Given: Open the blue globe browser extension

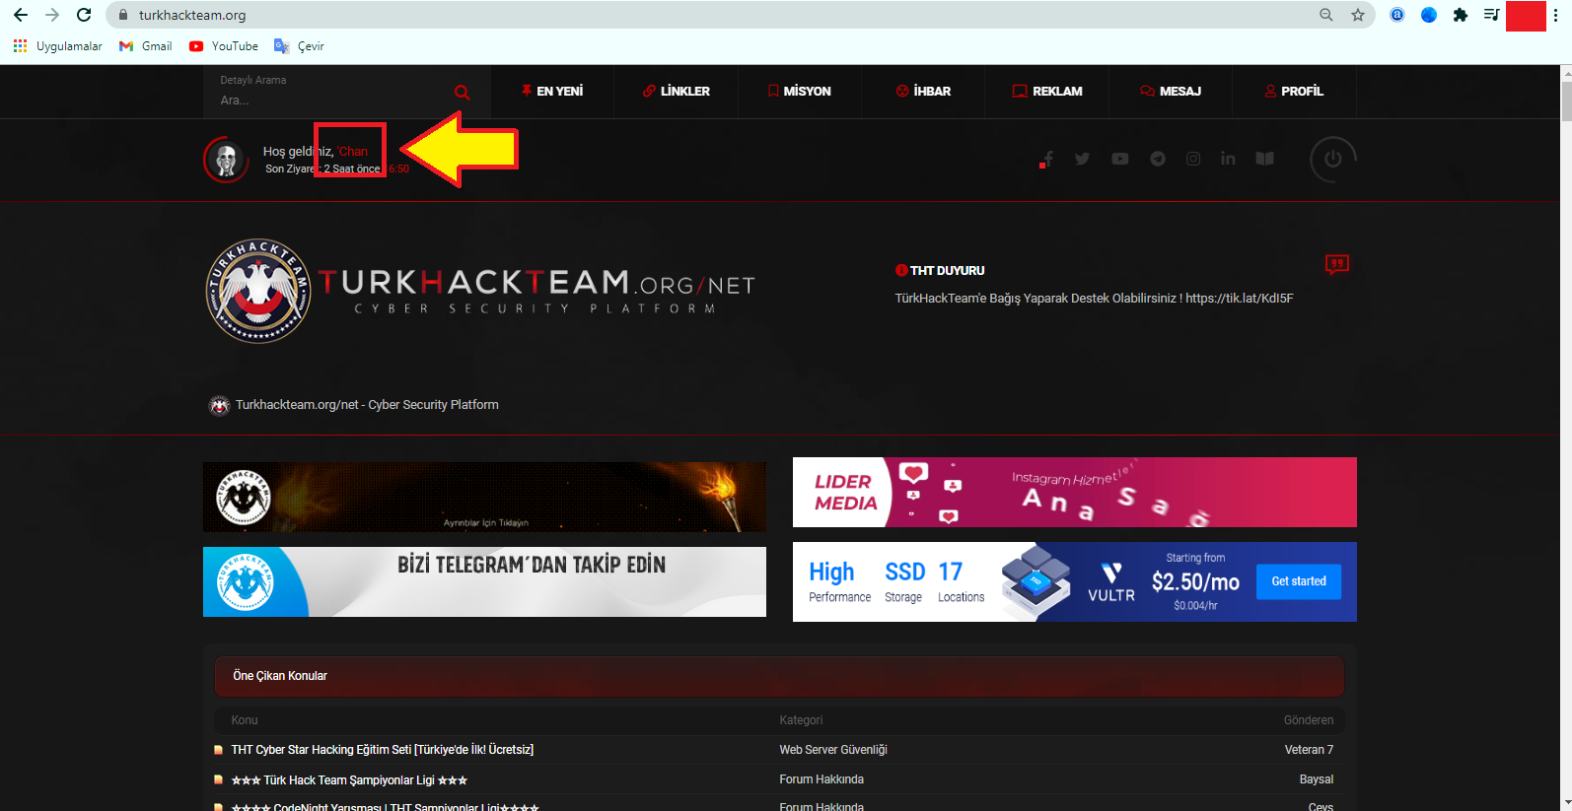Looking at the screenshot, I should tap(1429, 15).
